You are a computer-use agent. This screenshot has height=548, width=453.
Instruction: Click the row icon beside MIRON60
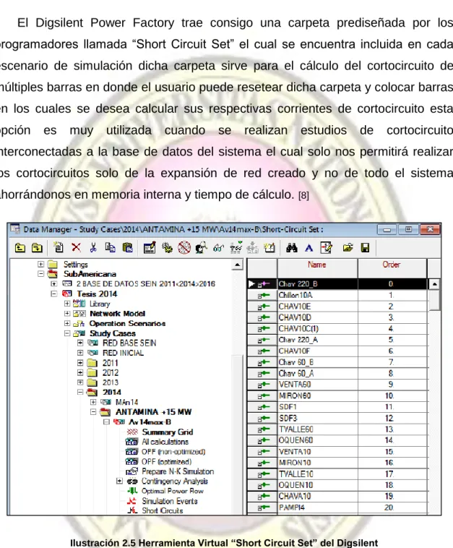[x=264, y=396]
